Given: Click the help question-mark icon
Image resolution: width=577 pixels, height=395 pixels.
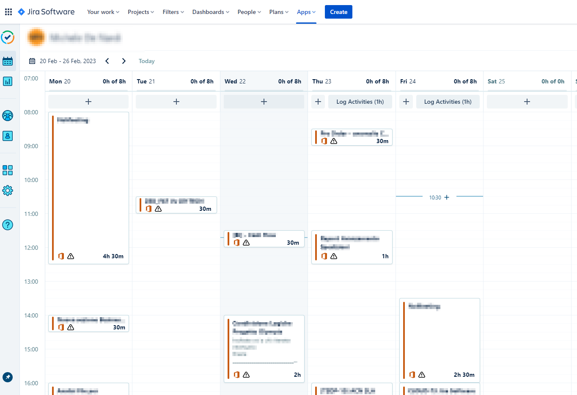Looking at the screenshot, I should pyautogui.click(x=8, y=225).
